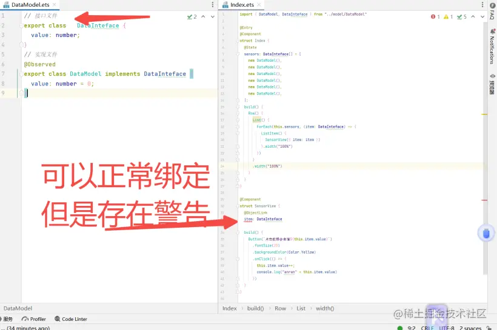Click the typo count 2 indicator in DataModel.ets
The image size is (497, 330).
[x=192, y=17]
